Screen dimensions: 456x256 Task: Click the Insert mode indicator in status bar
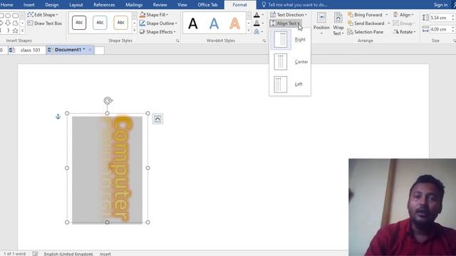pyautogui.click(x=105, y=254)
